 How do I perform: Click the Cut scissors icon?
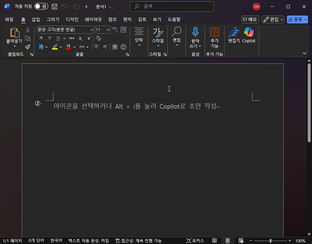pyautogui.click(x=28, y=30)
